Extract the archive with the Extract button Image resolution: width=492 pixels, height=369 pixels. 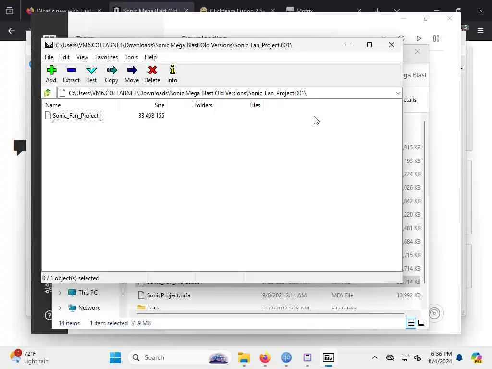[x=71, y=74]
